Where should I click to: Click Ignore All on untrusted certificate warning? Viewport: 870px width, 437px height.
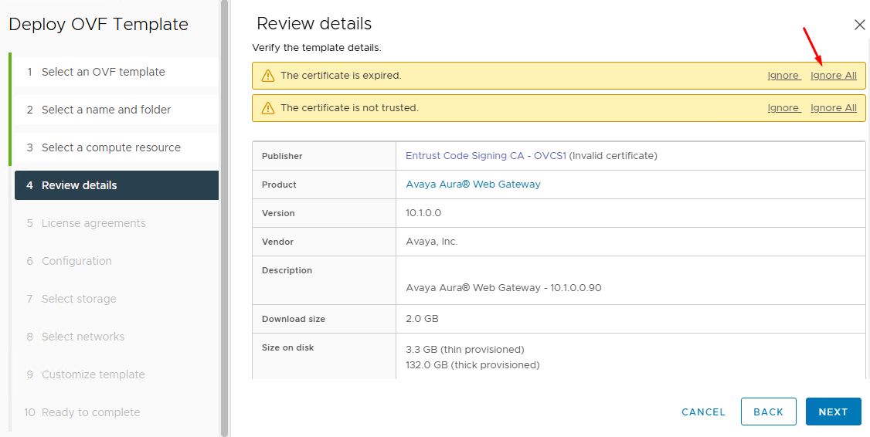click(x=833, y=108)
